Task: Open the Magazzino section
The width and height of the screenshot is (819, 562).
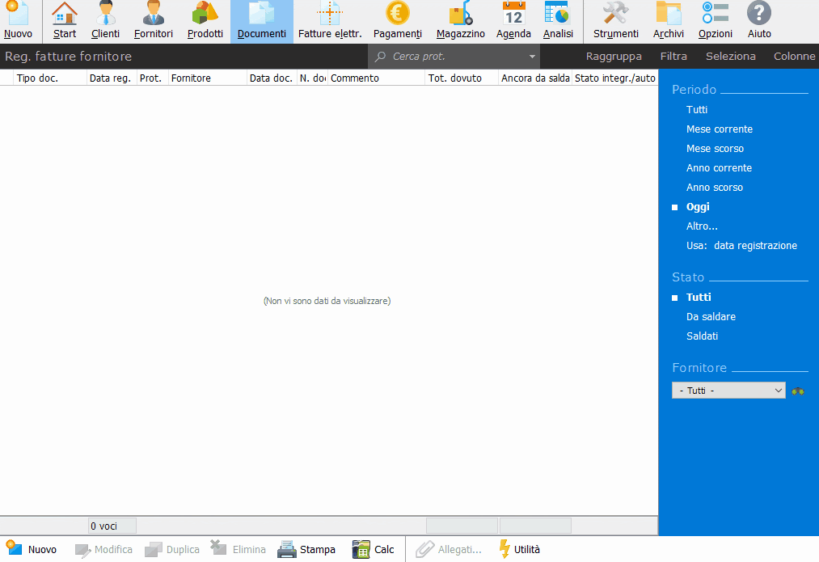Action: pyautogui.click(x=461, y=21)
